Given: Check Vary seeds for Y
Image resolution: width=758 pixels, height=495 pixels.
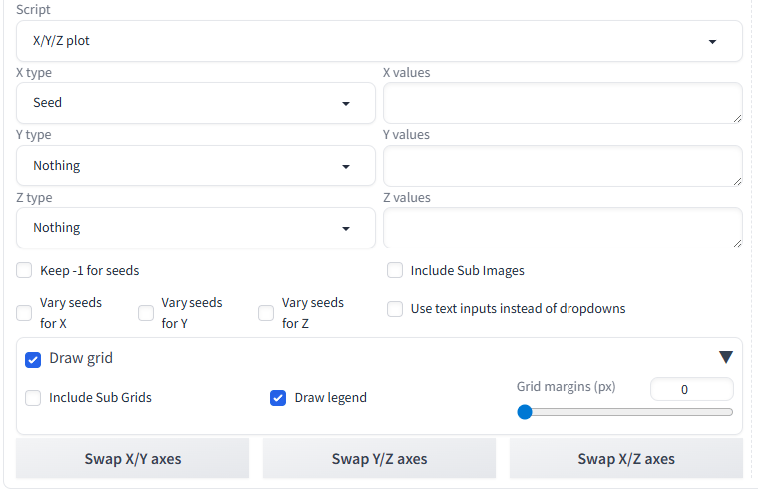Looking at the screenshot, I should [x=146, y=313].
